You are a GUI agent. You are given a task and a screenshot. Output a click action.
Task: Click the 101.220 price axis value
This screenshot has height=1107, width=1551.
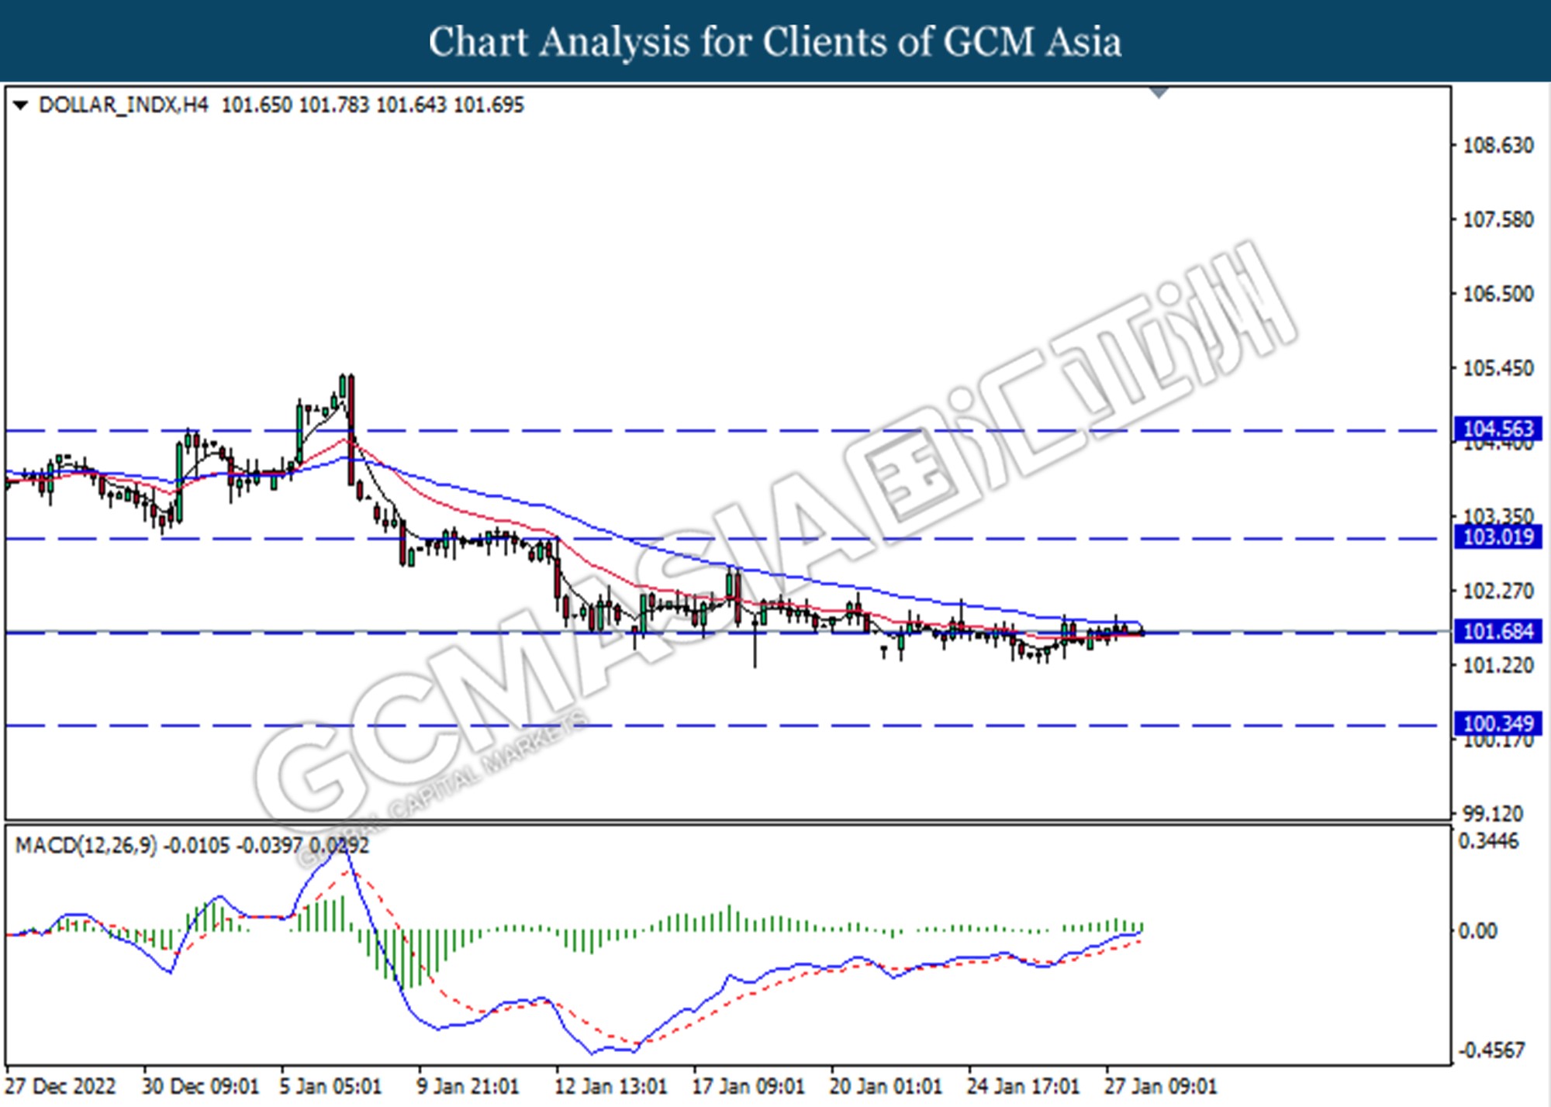coord(1497,666)
